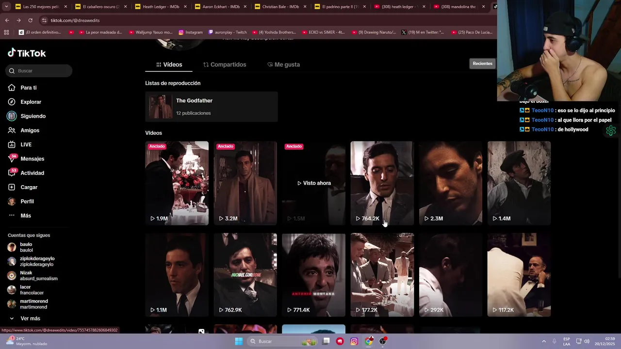Click the Buscar search field in TikTok
Image resolution: width=621 pixels, height=349 pixels.
(x=40, y=71)
